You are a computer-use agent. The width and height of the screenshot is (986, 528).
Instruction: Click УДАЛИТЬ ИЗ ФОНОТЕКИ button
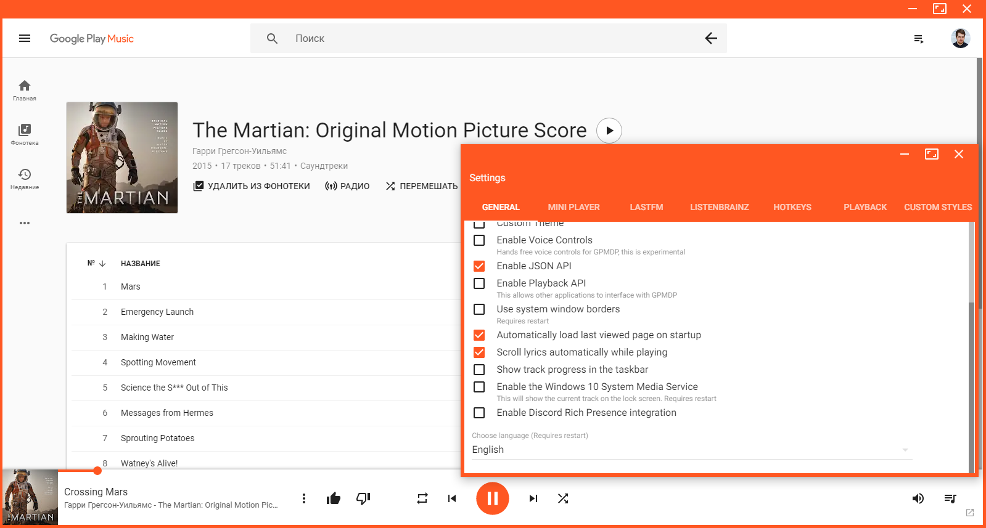252,186
